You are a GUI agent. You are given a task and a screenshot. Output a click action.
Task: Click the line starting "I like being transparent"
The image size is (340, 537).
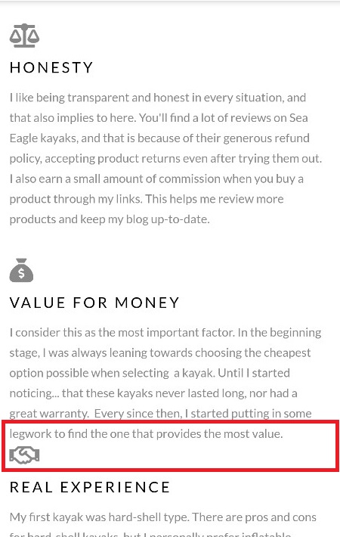tap(158, 98)
